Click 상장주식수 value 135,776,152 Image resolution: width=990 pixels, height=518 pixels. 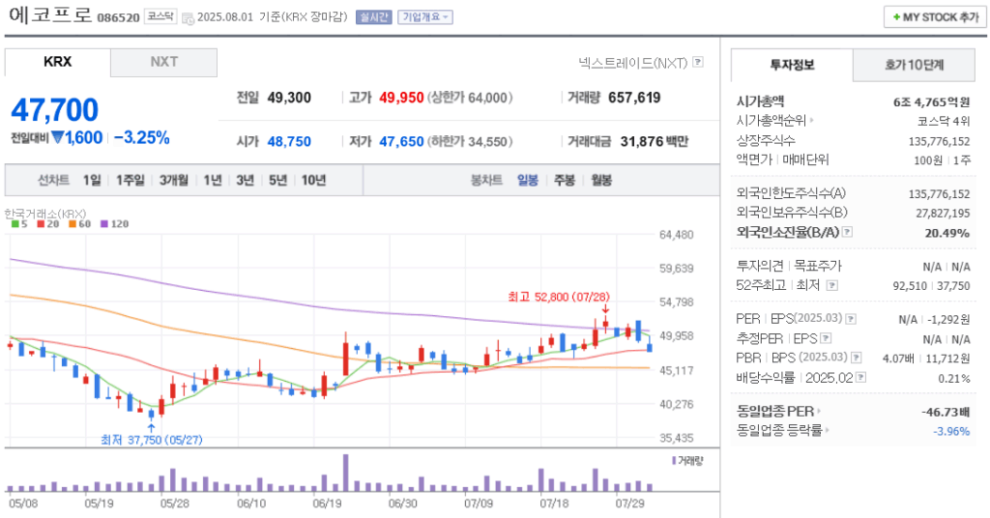tap(939, 142)
